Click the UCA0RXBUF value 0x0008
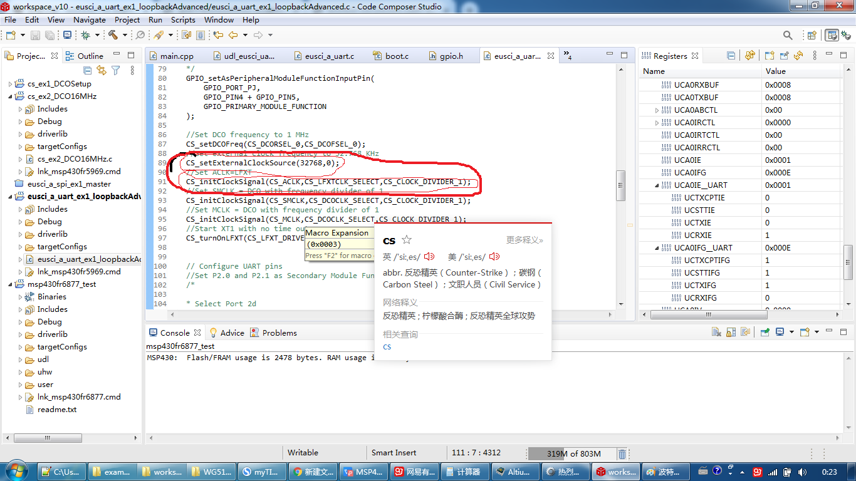The width and height of the screenshot is (856, 481). (778, 85)
